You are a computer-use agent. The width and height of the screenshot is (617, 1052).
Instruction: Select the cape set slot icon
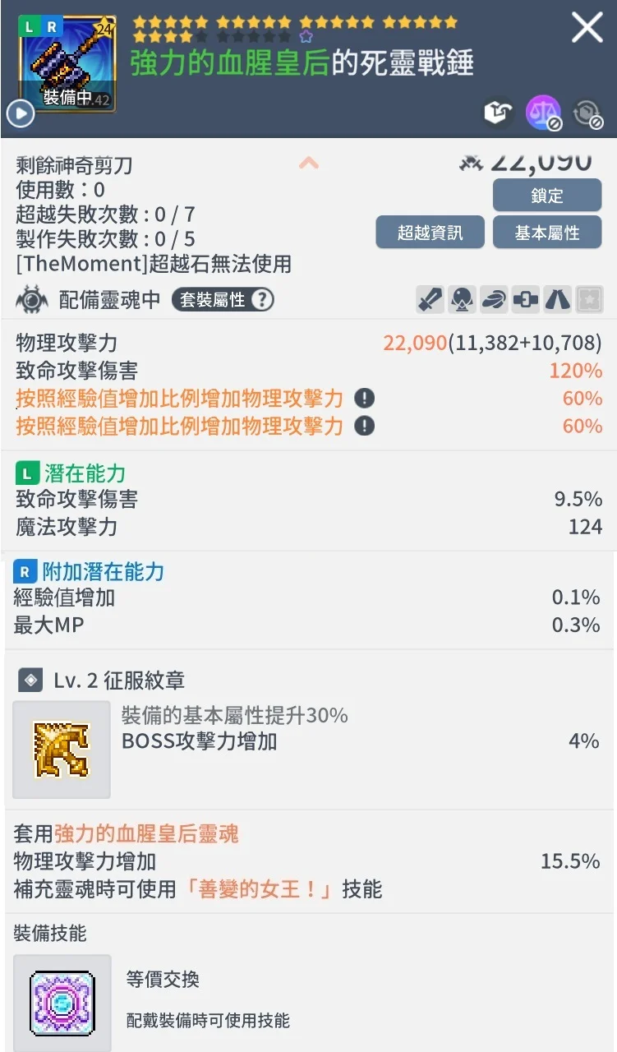(x=494, y=300)
